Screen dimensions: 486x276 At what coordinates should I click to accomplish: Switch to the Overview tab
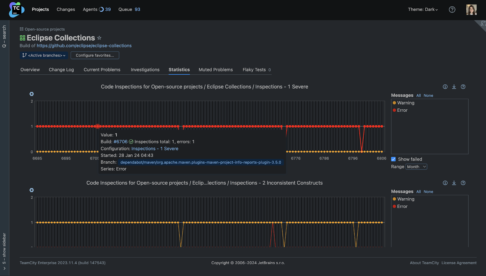[30, 70]
